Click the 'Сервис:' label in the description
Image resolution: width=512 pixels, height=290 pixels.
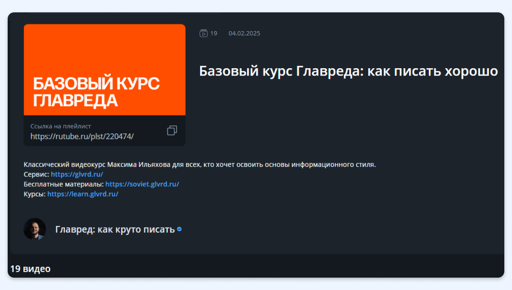click(x=37, y=174)
